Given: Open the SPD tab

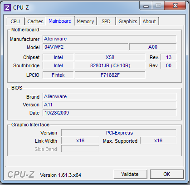Looking at the screenshot, I should (x=106, y=21).
